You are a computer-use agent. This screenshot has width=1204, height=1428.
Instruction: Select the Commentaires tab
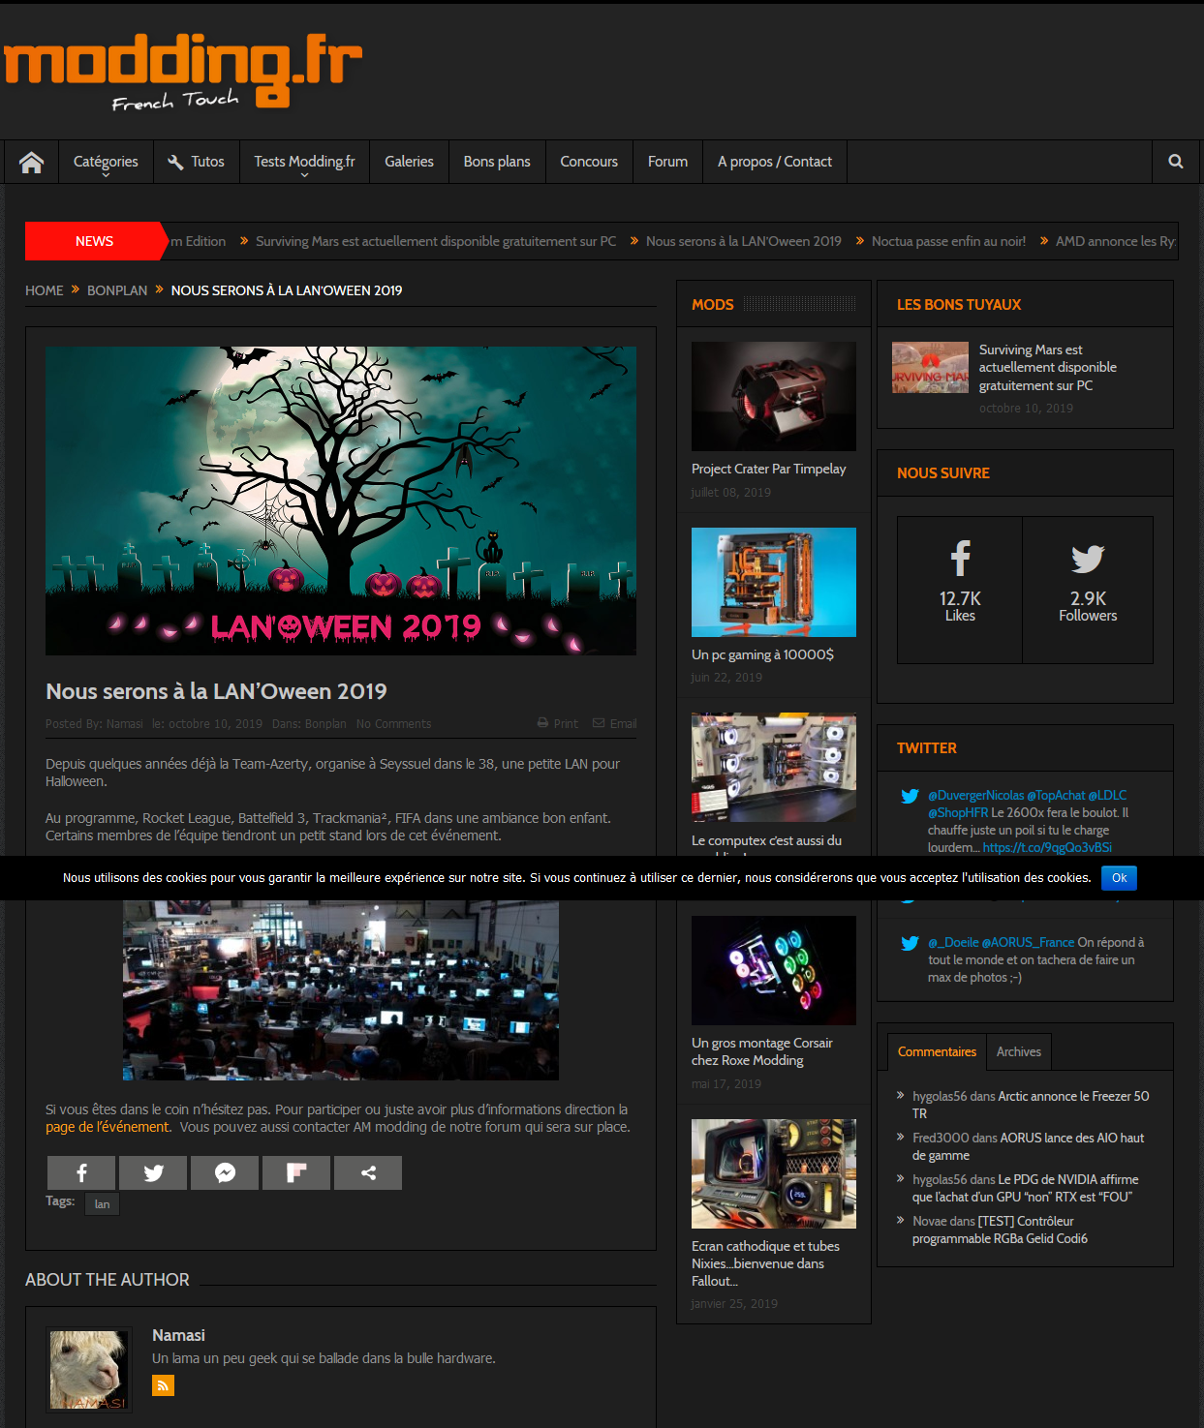tap(937, 1051)
